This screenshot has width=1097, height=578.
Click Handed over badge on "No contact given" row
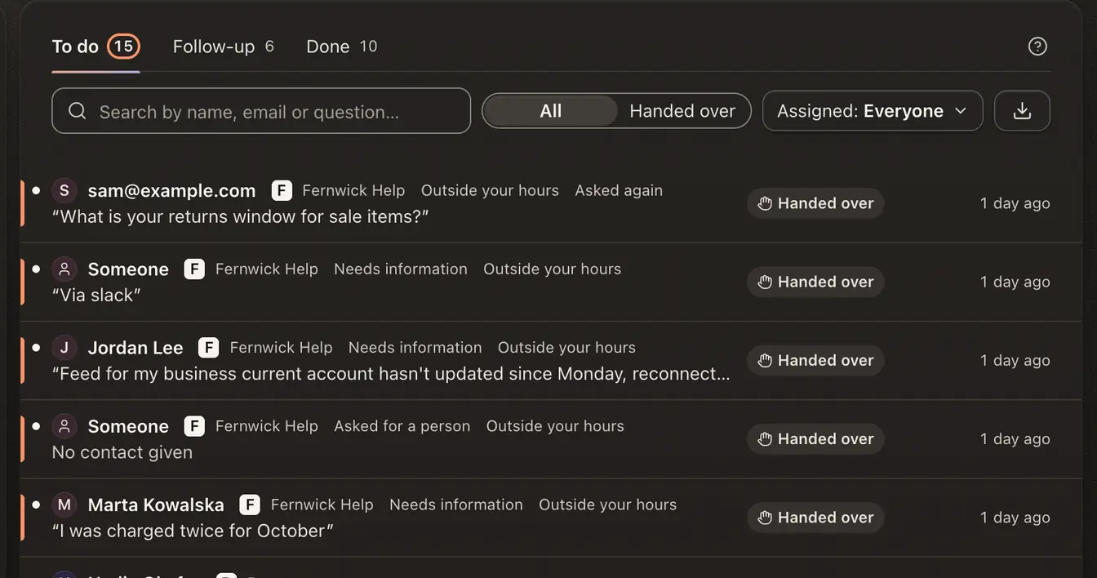coord(815,438)
